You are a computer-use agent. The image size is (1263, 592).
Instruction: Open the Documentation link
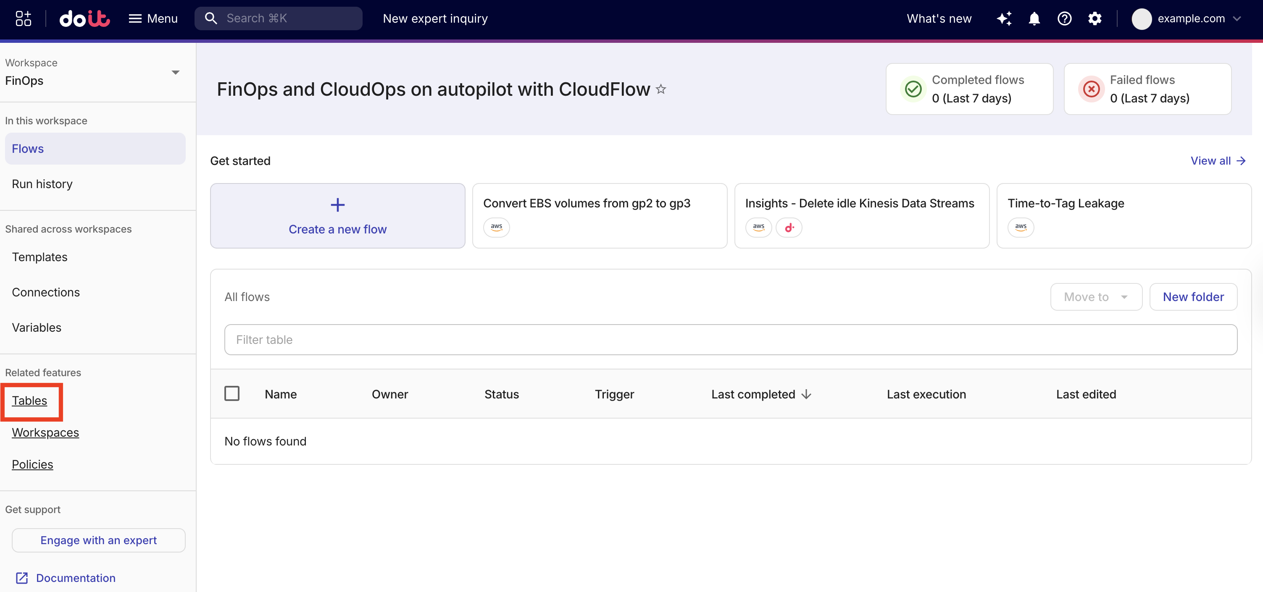click(76, 578)
